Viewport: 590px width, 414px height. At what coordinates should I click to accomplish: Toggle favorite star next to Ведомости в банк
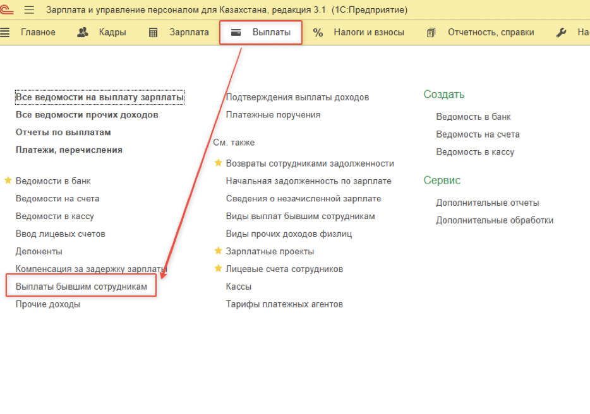click(x=8, y=180)
